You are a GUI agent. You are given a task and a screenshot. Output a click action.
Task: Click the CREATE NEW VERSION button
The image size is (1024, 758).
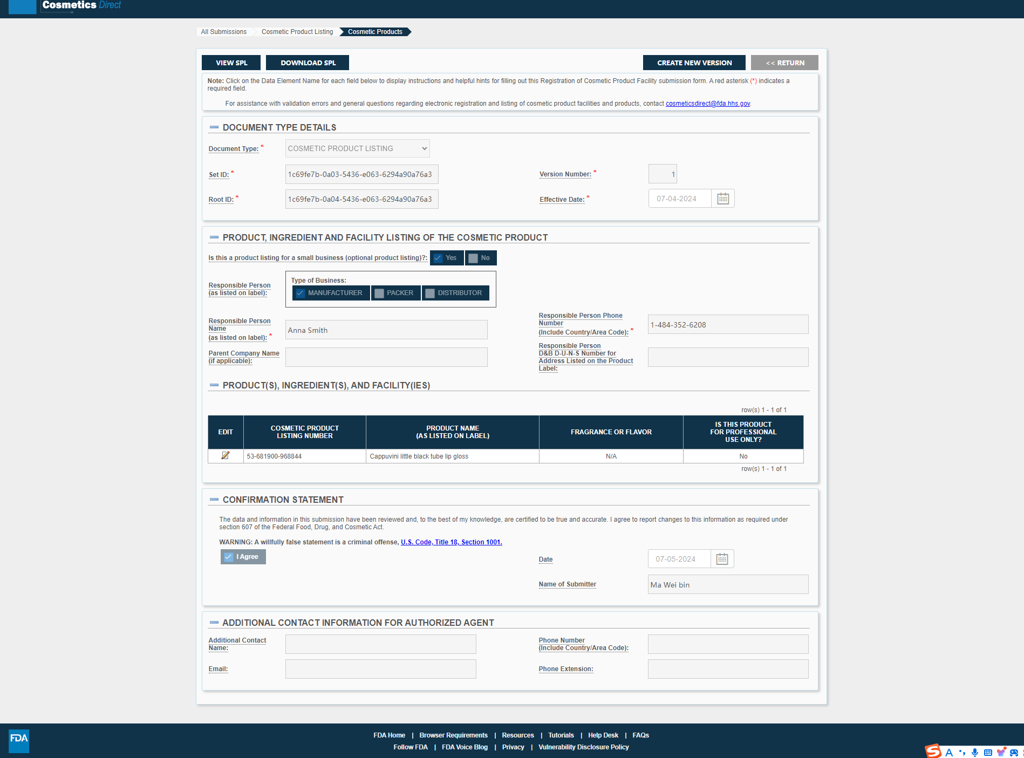694,63
